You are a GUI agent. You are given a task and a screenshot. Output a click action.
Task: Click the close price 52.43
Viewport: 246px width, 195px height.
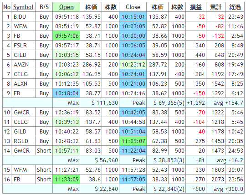tap(159, 169)
